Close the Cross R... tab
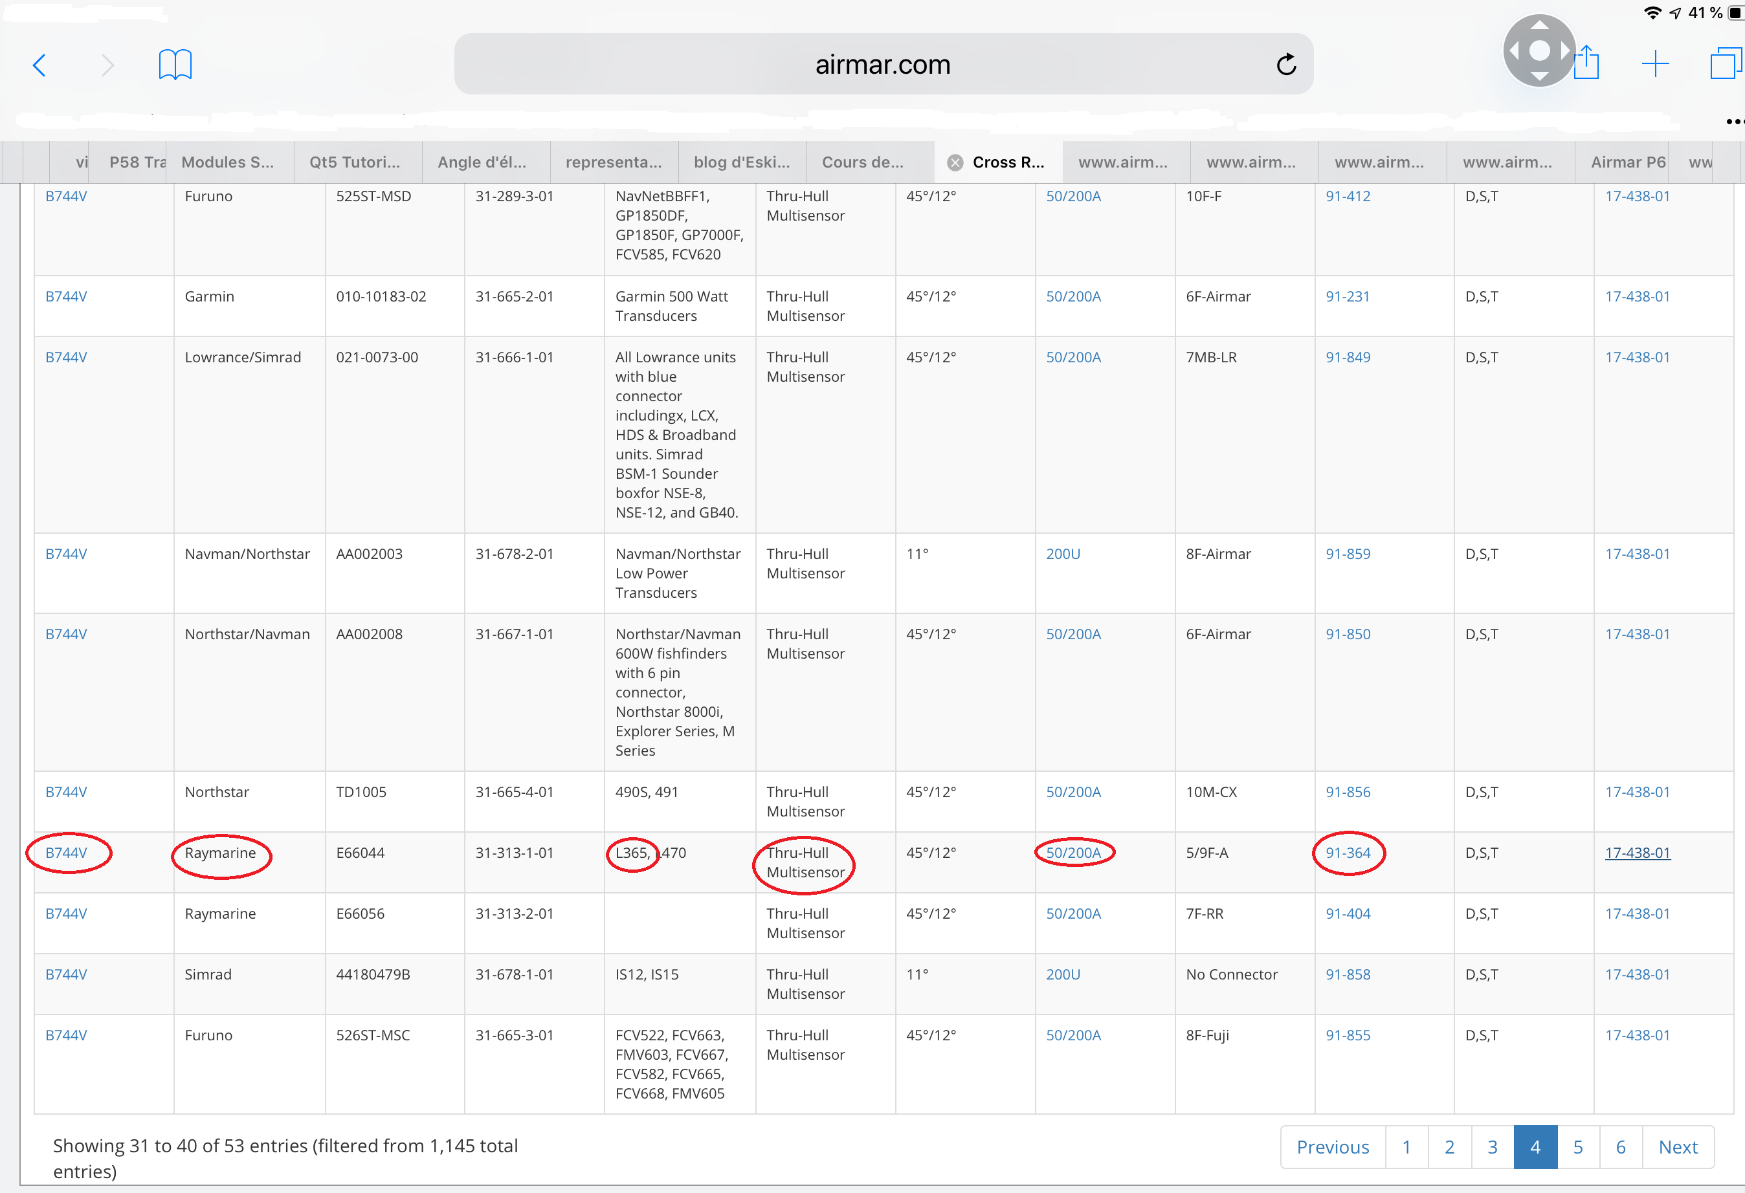The image size is (1745, 1193). [x=954, y=163]
